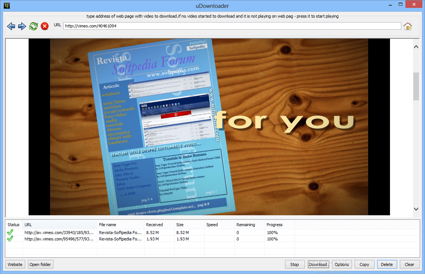Screen dimensions: 425x278
Task: Click the uDownloader app icon in title bar
Action: (7, 5)
